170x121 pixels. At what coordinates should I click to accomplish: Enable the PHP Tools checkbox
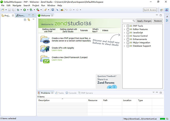click(128, 26)
